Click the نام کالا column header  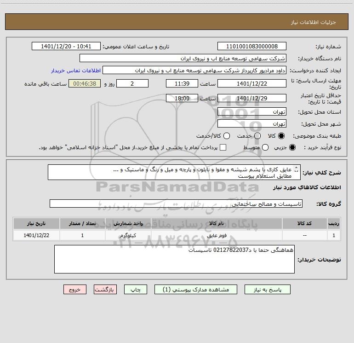coord(216,223)
